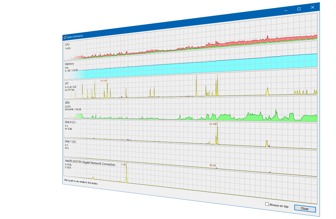The height and width of the screenshot is (219, 336).
Task: Click the 48 kB marker on network graph
Action: click(x=213, y=165)
